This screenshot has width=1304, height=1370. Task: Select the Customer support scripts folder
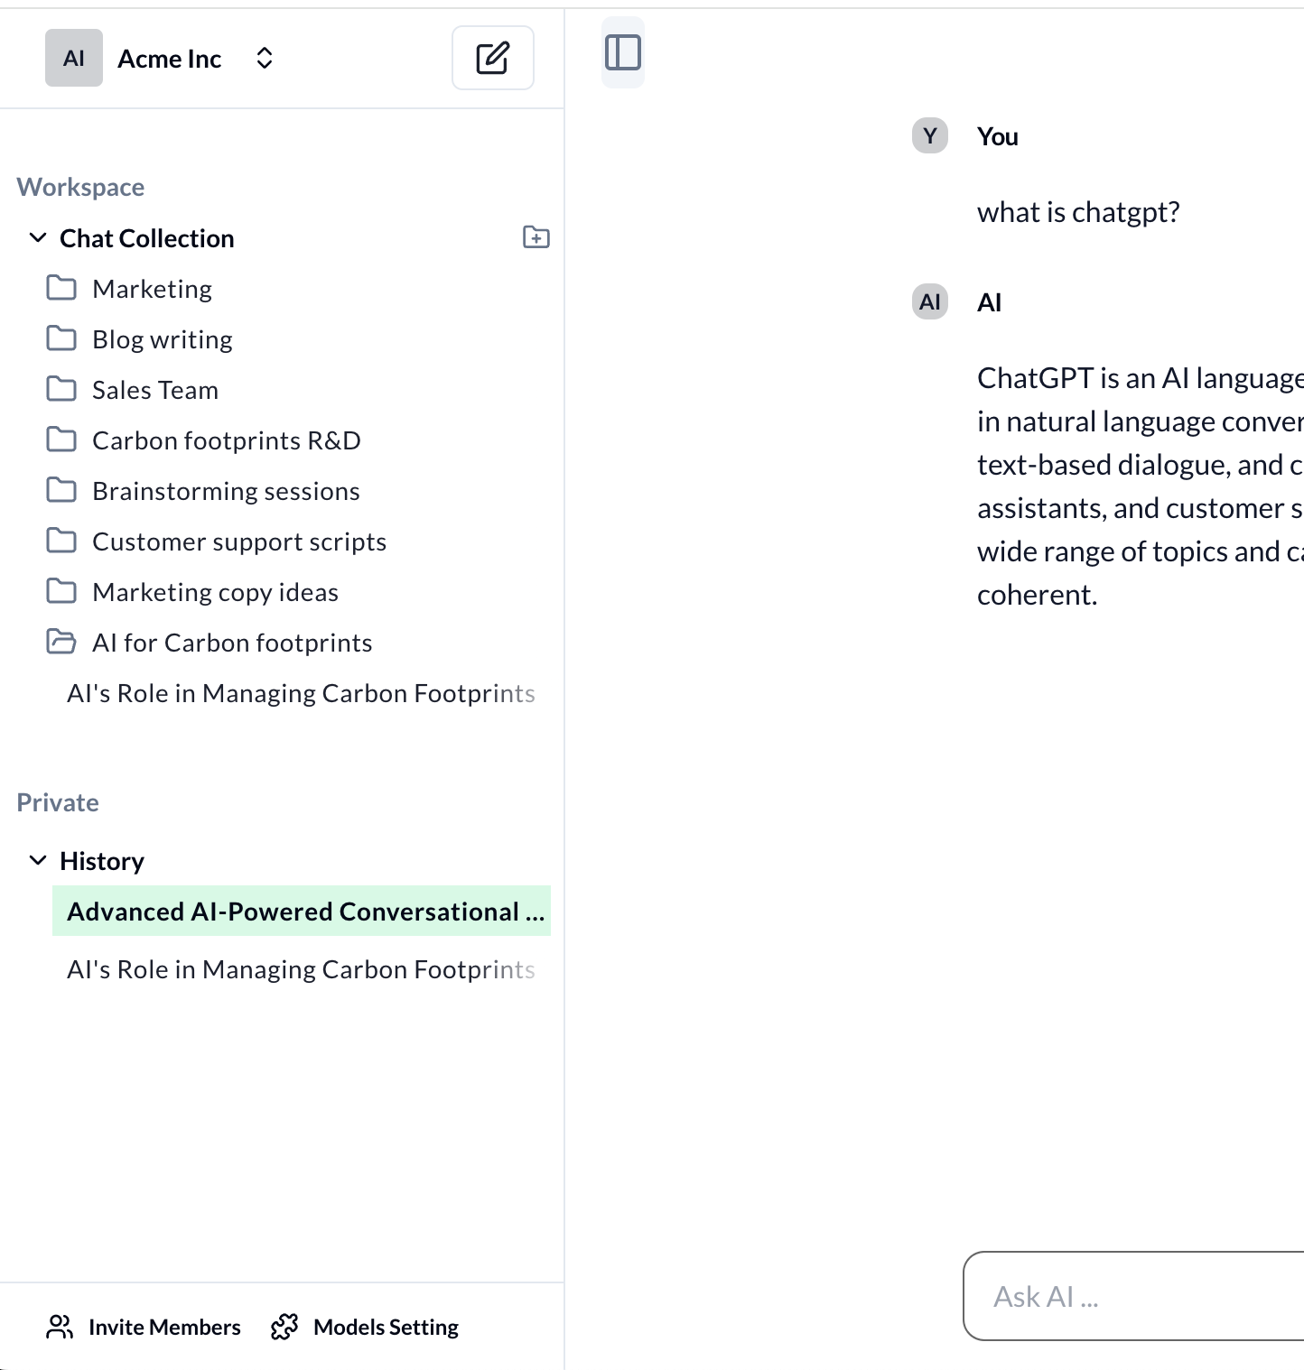(239, 541)
